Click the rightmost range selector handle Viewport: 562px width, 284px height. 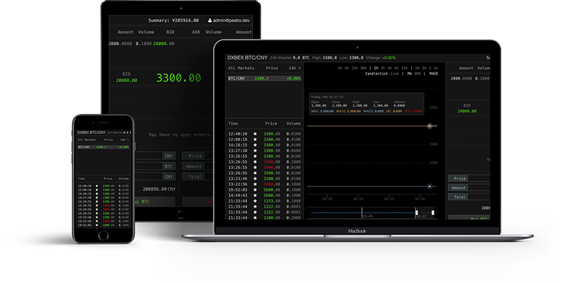pyautogui.click(x=433, y=212)
